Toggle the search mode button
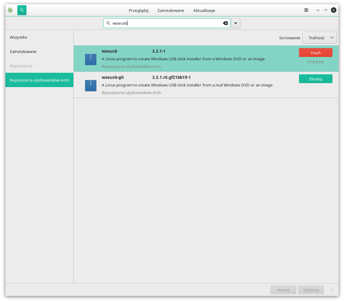 tap(22, 10)
